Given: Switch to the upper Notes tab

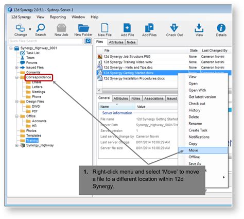Looking at the screenshot, I should tap(131, 42).
